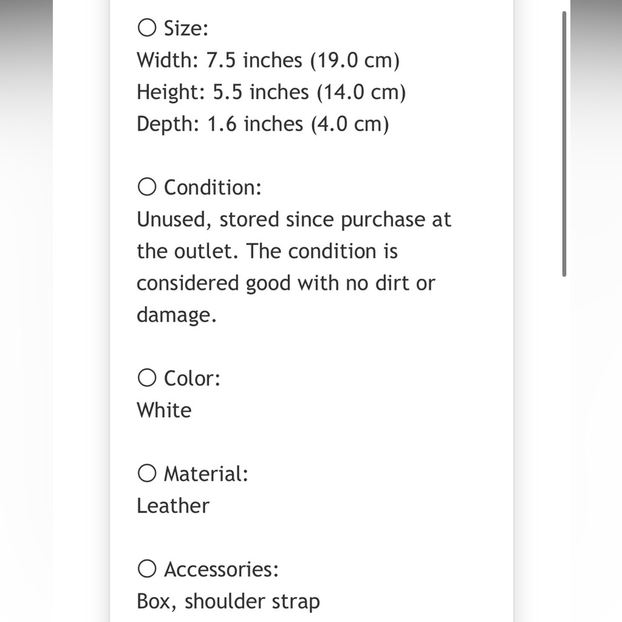Click the "Leather" material value
This screenshot has width=622, height=622.
coord(173,506)
